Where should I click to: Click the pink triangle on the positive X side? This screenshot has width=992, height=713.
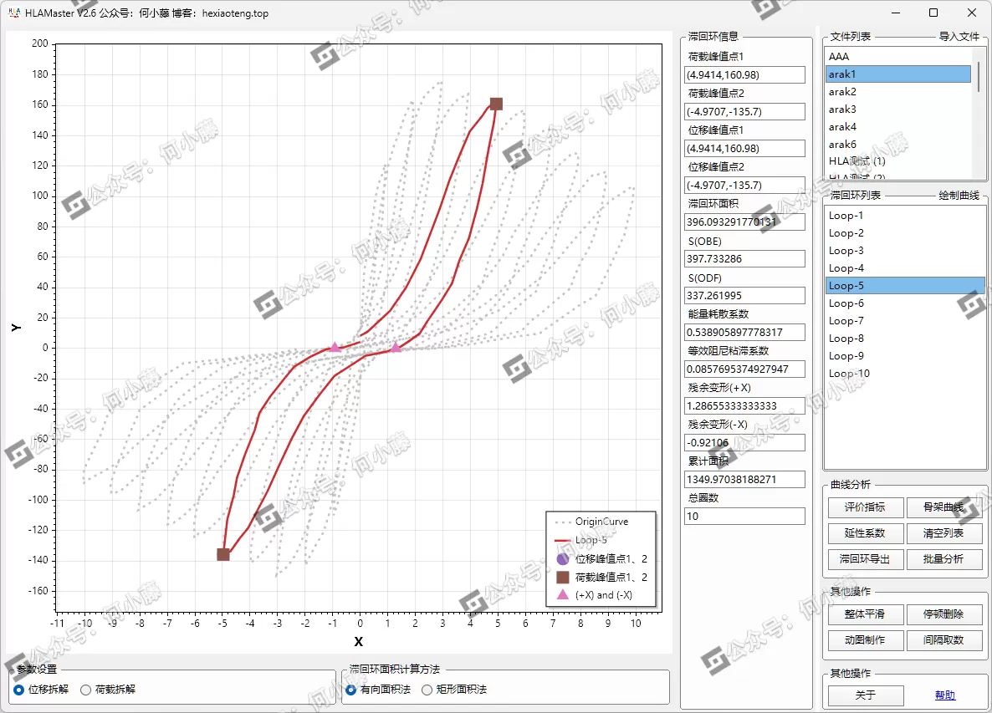[396, 347]
